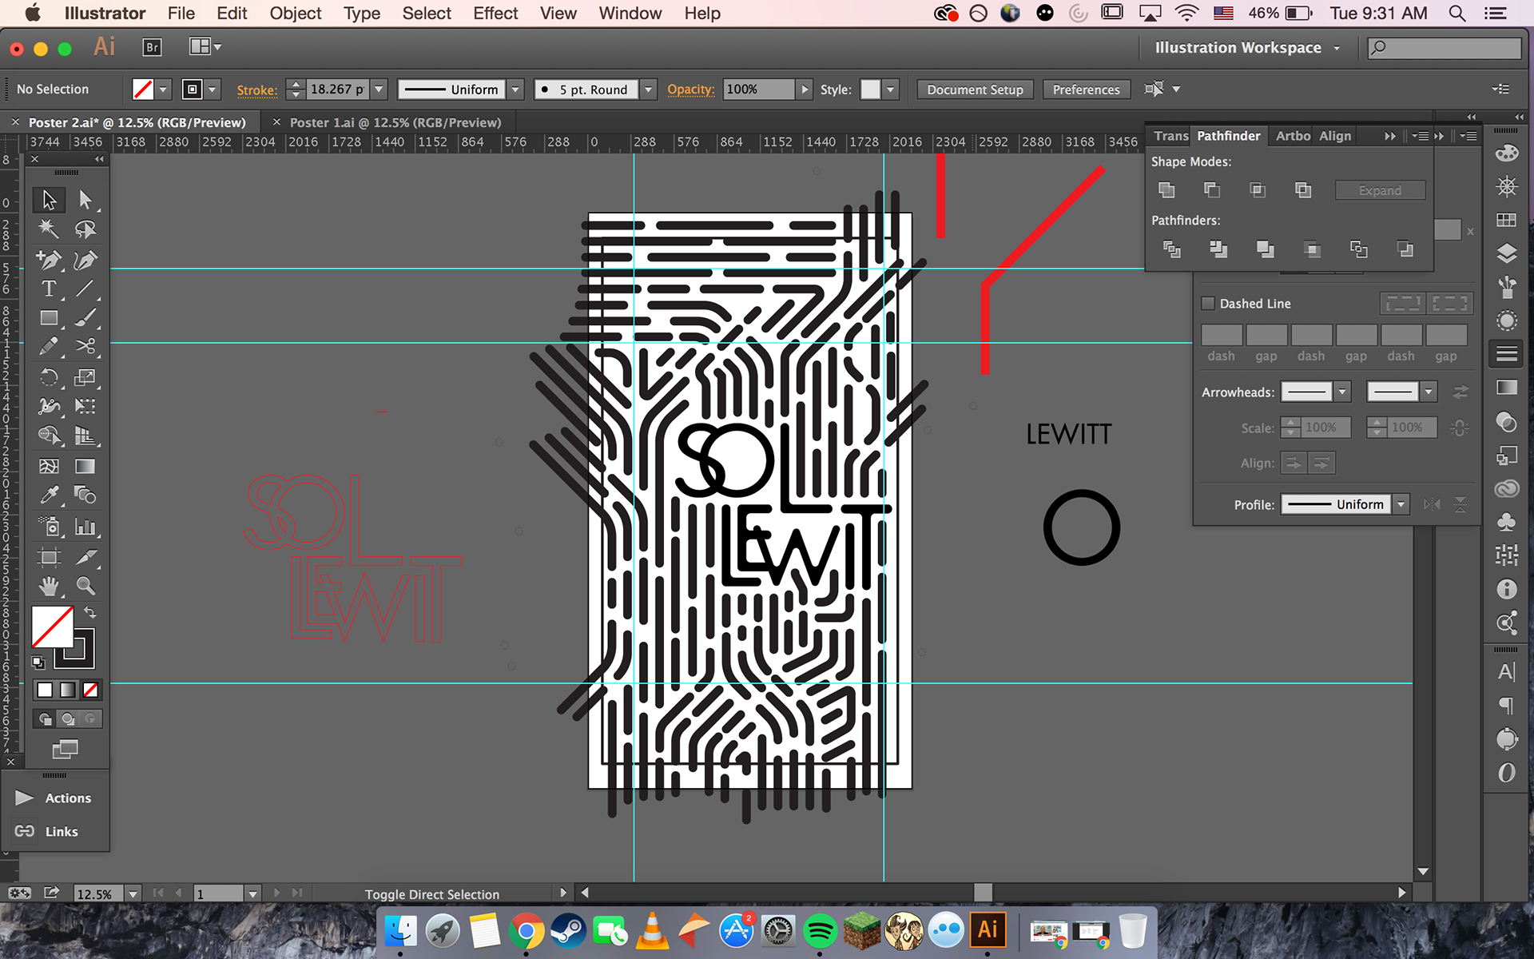Click the large Fill swatch in toolbox
The width and height of the screenshot is (1534, 959).
52,627
